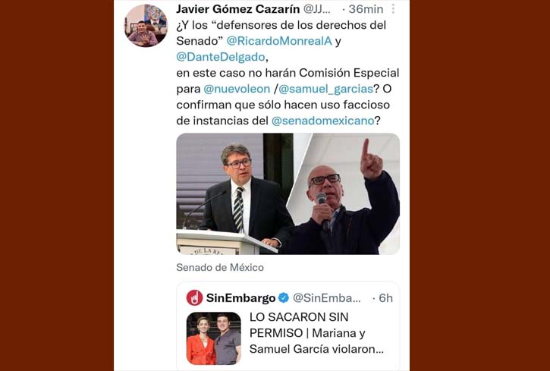Open the @RicardoMonrealA mention
The height and width of the screenshot is (371, 550).
[279, 41]
